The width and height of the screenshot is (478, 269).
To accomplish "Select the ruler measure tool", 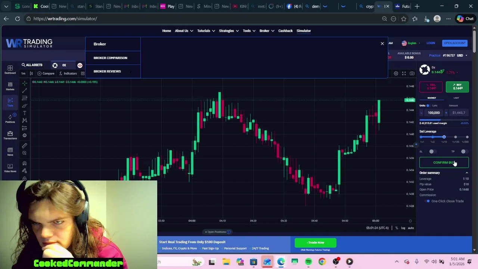I will [24, 145].
